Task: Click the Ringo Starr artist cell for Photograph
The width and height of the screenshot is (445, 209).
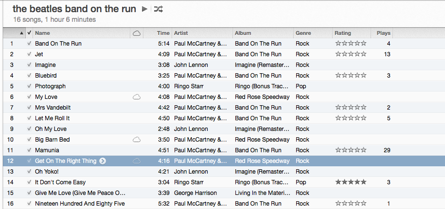Action: 188,86
